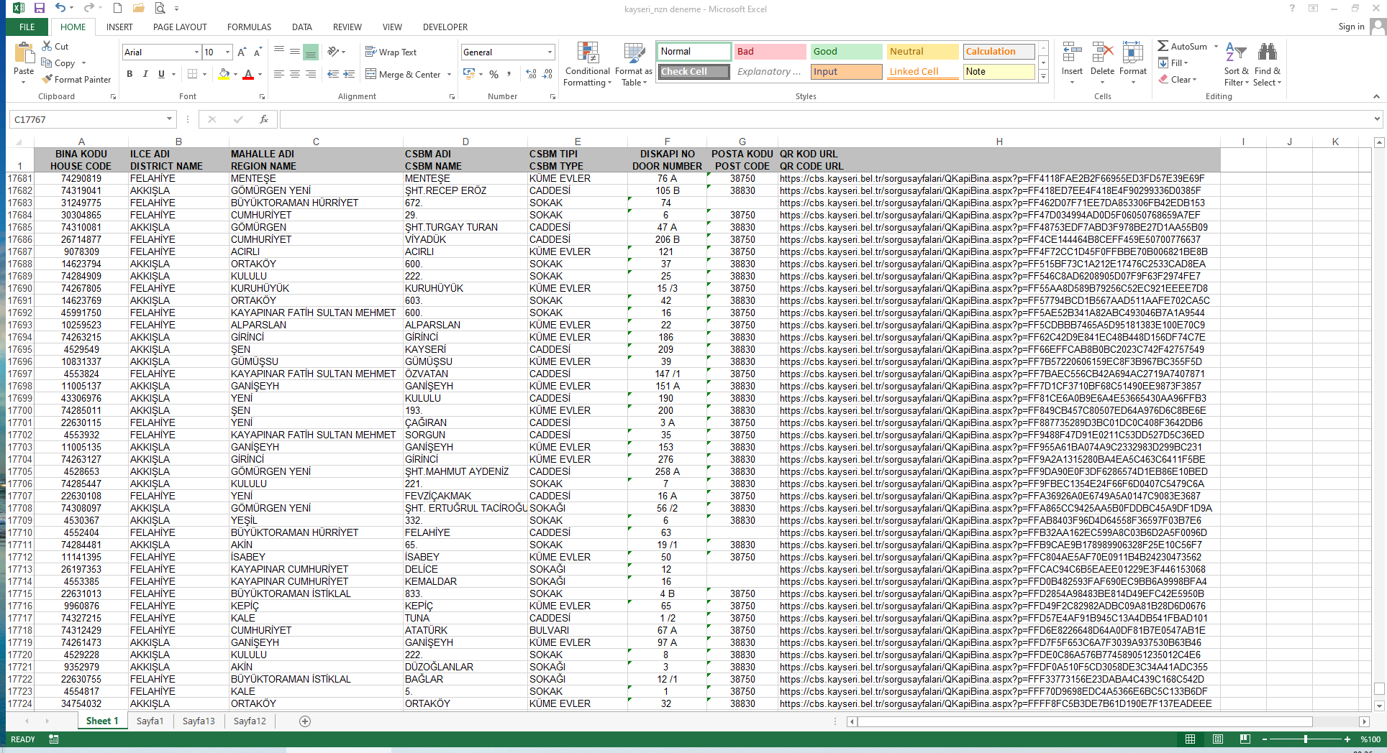Viewport: 1387px width, 753px height.
Task: Click the Save icon in quick access toolbar
Action: click(x=40, y=9)
